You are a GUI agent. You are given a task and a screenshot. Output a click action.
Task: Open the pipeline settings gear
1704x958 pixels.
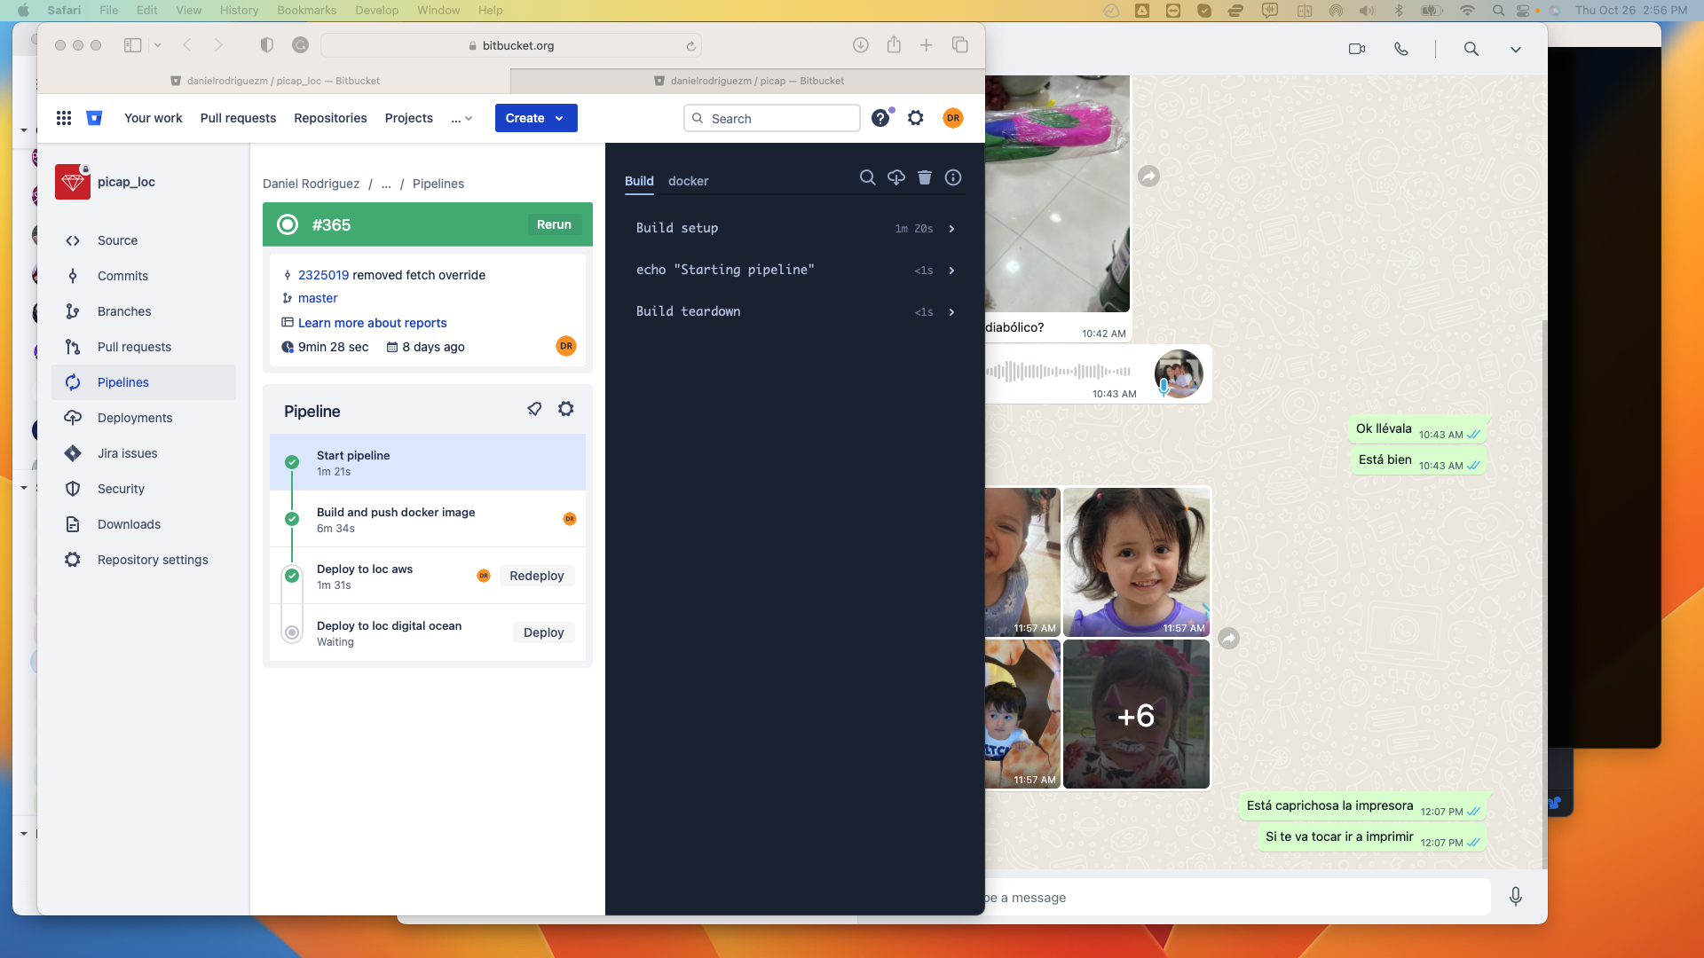[565, 409]
